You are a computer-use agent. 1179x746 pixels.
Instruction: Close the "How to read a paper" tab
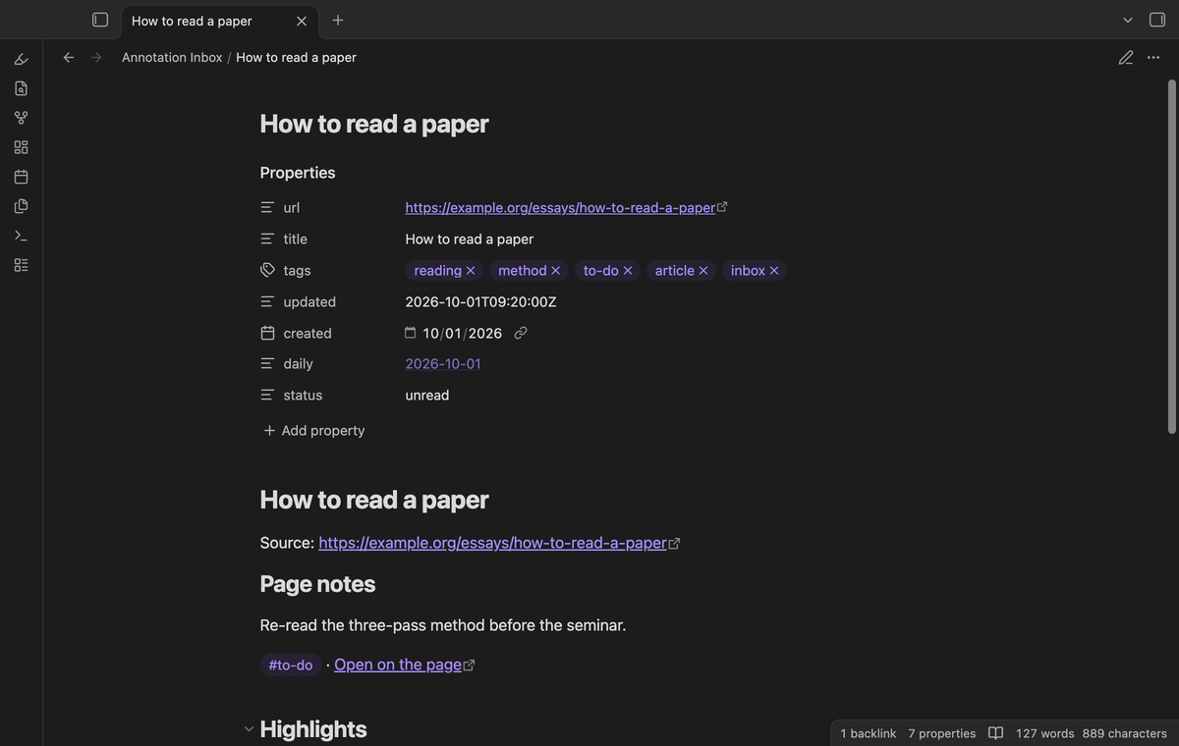tap(302, 21)
